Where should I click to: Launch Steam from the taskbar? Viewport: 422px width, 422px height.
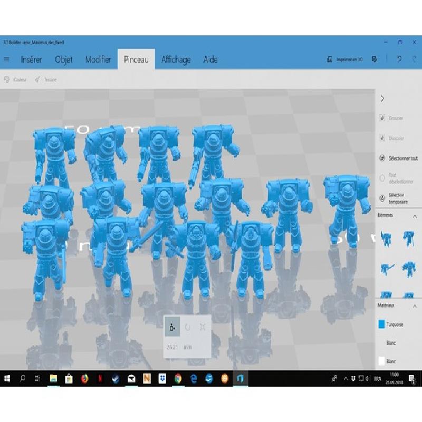tap(116, 379)
